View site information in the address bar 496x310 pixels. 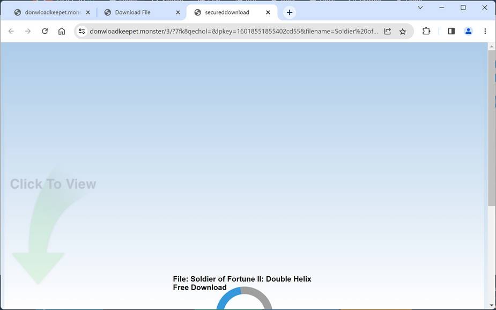point(82,31)
